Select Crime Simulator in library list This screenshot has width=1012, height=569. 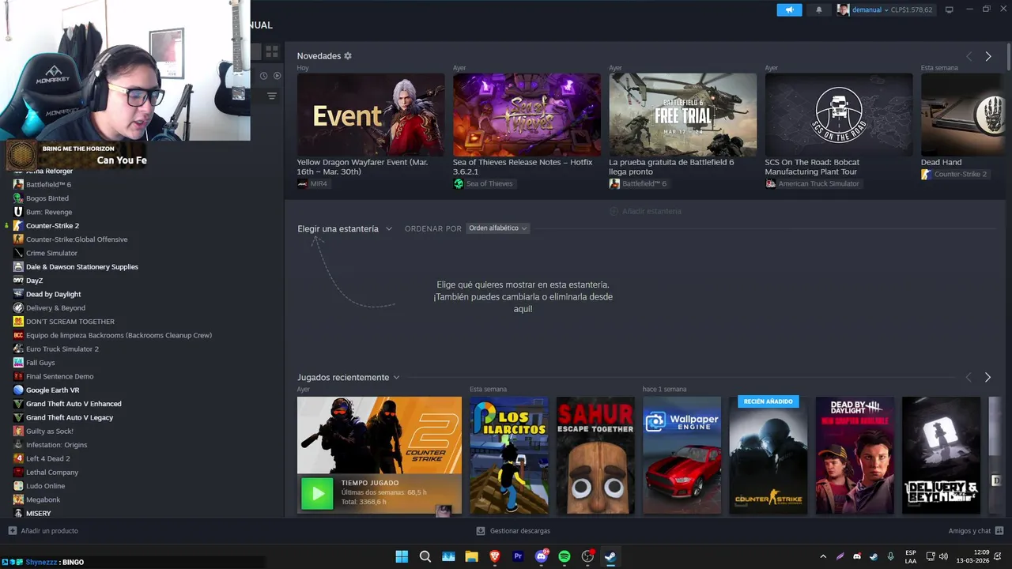tap(51, 253)
